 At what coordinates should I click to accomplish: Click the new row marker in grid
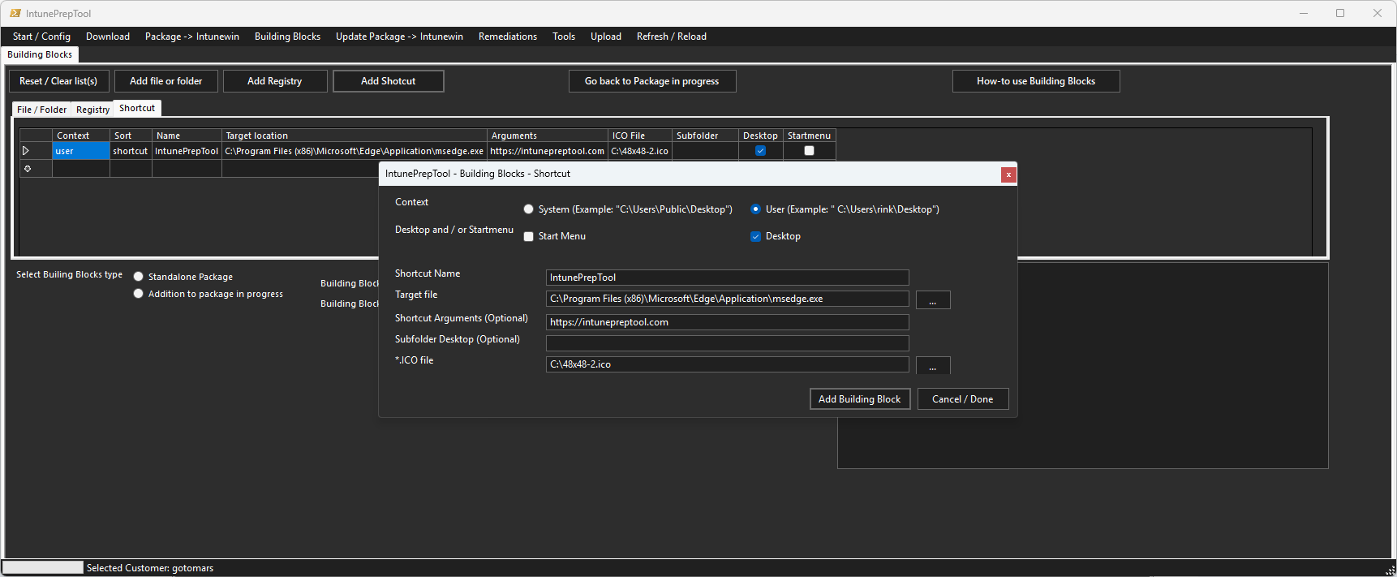[28, 169]
